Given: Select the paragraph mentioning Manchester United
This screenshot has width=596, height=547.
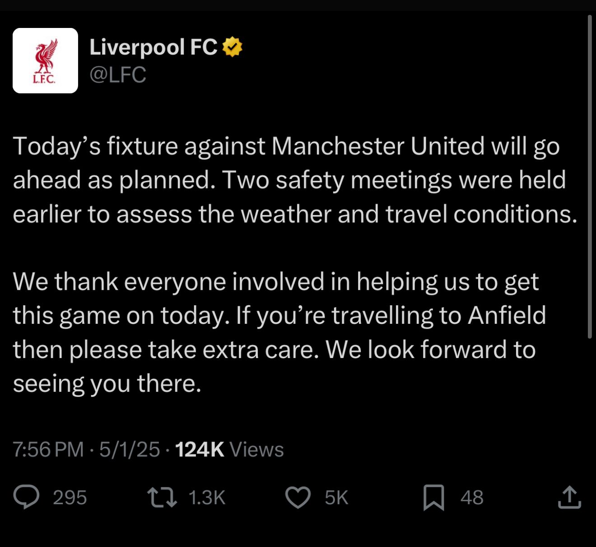Looking at the screenshot, I should [x=295, y=180].
